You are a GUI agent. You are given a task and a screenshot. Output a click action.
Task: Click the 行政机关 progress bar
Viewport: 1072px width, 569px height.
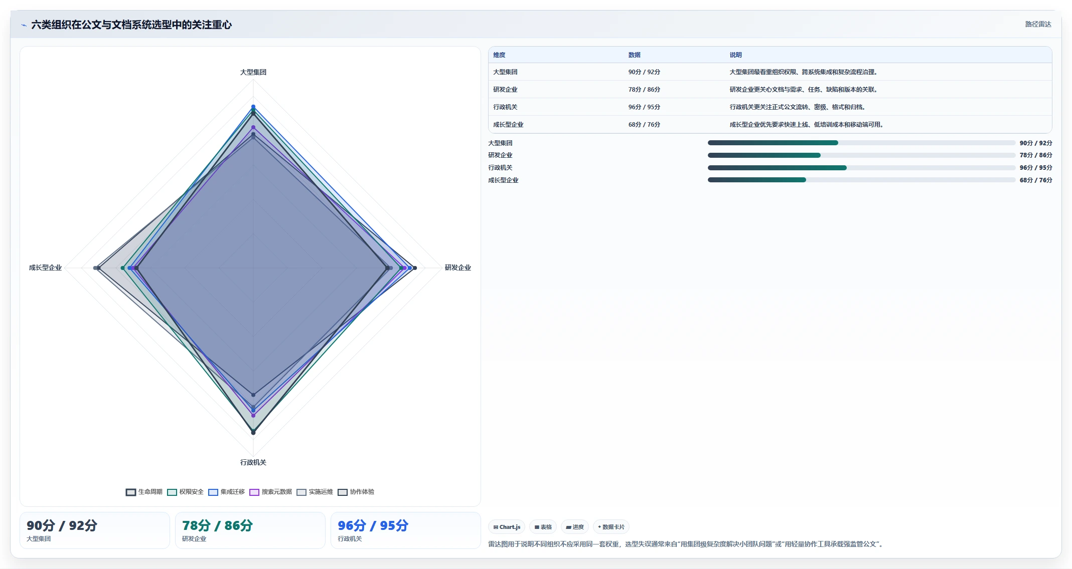click(861, 168)
